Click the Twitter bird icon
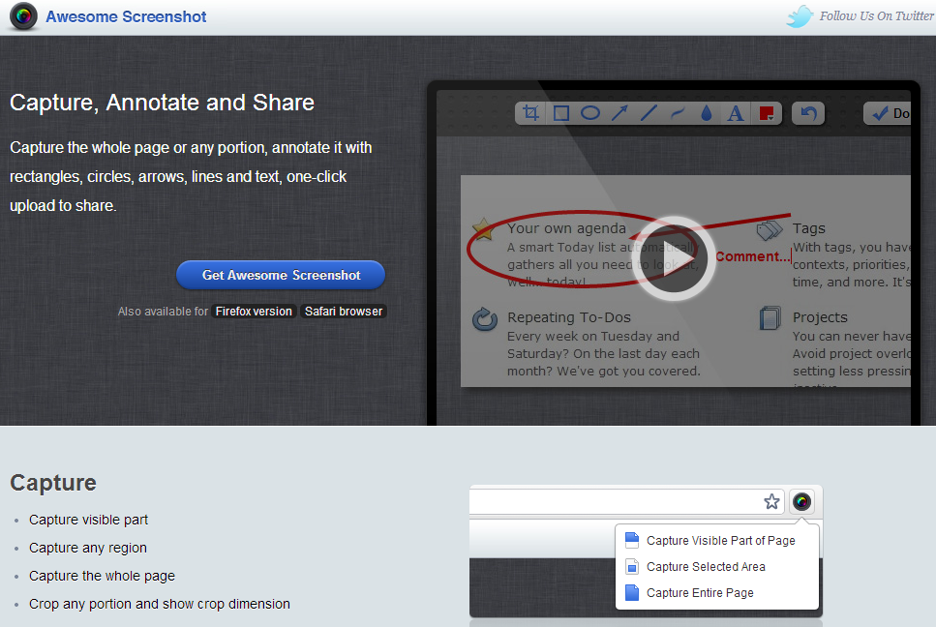Image resolution: width=936 pixels, height=627 pixels. click(x=800, y=16)
